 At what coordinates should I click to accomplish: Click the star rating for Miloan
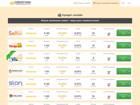click(31, 97)
